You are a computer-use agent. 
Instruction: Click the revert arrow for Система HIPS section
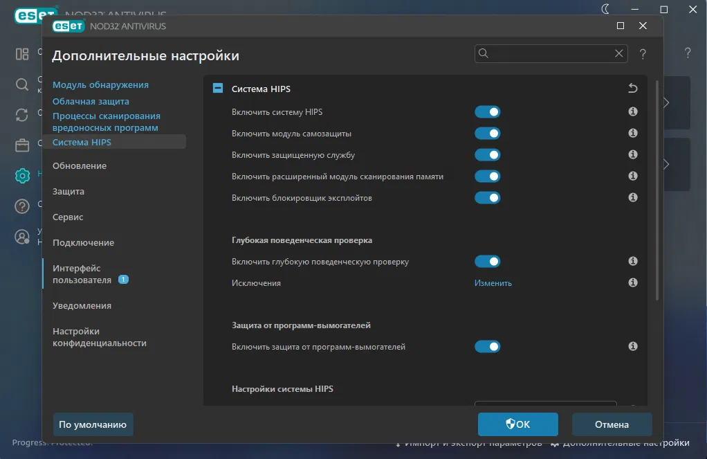(632, 88)
